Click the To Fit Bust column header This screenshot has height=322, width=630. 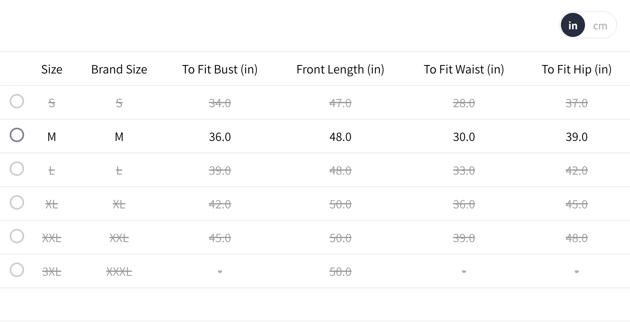220,69
